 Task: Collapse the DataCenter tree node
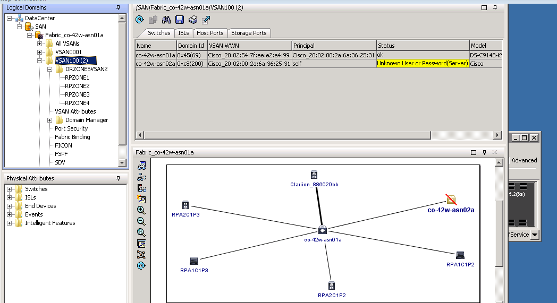pos(10,18)
